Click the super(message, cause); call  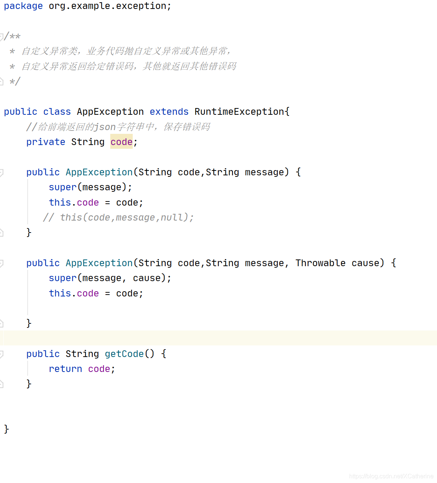coord(110,278)
